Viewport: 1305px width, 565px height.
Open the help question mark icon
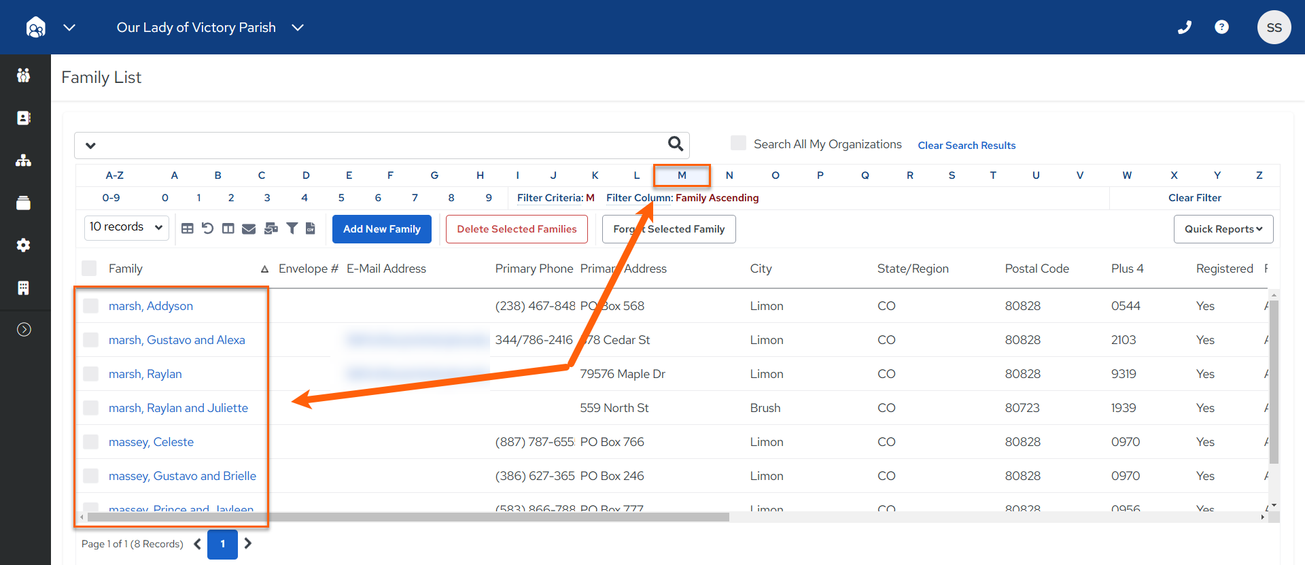1221,27
